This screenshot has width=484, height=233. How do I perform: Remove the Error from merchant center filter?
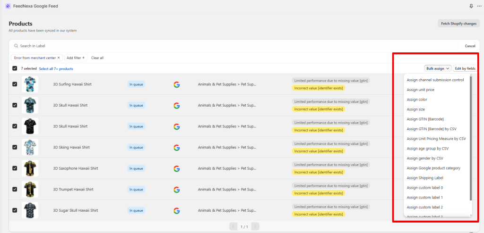(59, 58)
